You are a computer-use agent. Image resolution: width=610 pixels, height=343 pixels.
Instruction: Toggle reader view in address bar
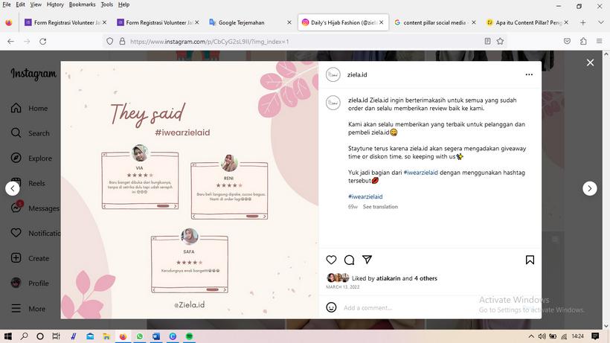click(x=487, y=41)
